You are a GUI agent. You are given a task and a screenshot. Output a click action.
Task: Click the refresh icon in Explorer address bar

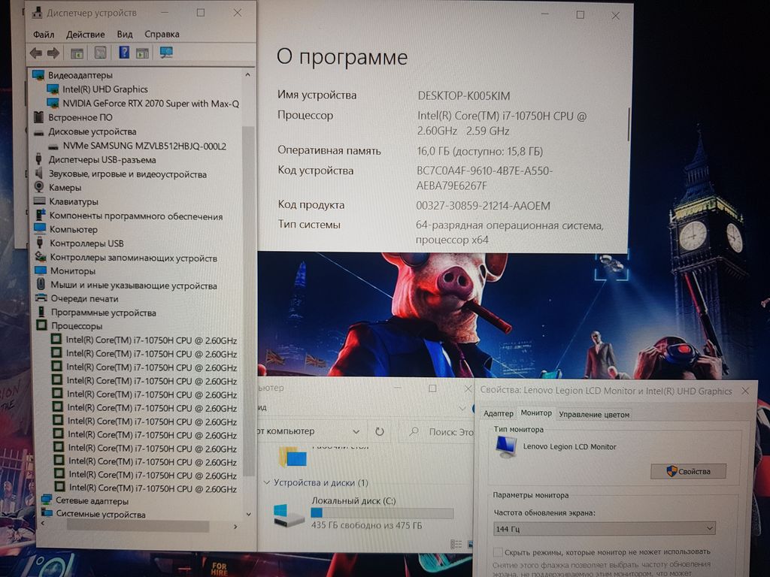[x=380, y=432]
